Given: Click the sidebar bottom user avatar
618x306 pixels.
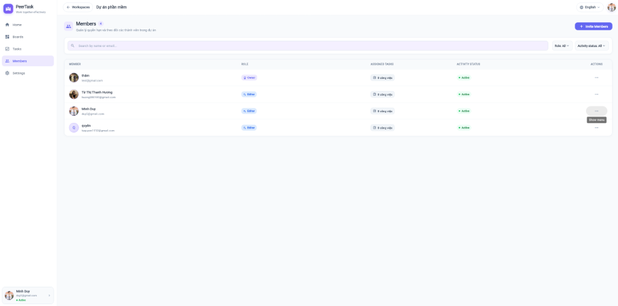Looking at the screenshot, I should (x=9, y=295).
